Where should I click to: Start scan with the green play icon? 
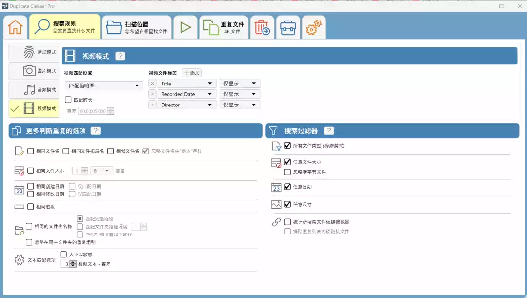185,27
